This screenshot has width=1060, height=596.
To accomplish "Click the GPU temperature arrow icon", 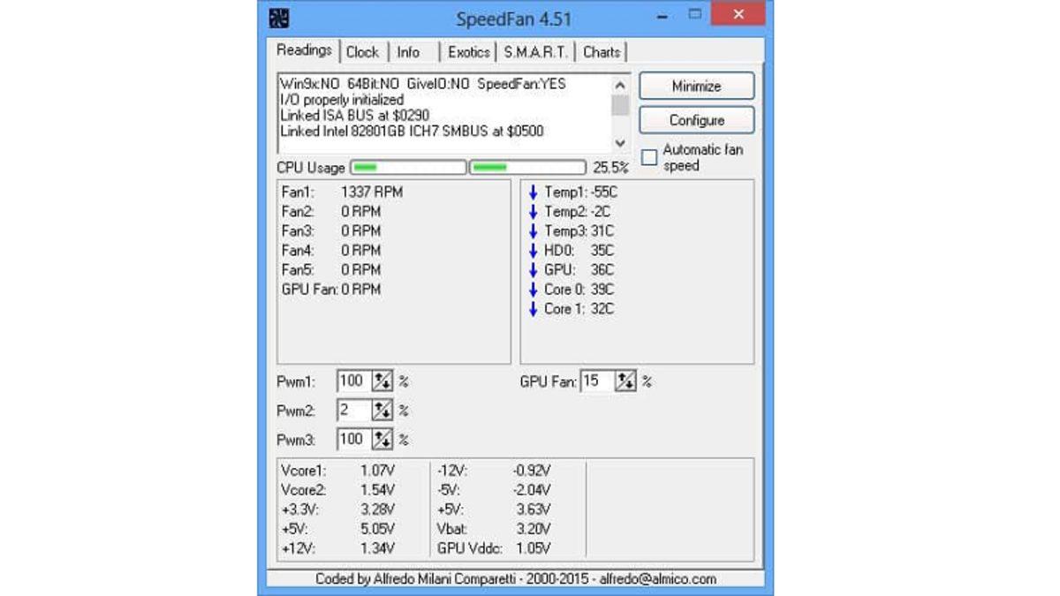I will pos(533,270).
